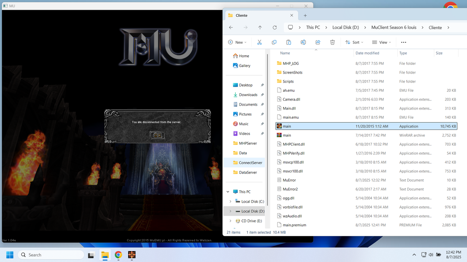The image size is (467, 262).
Task: Select the ScreenShots folder
Action: (x=366, y=72)
